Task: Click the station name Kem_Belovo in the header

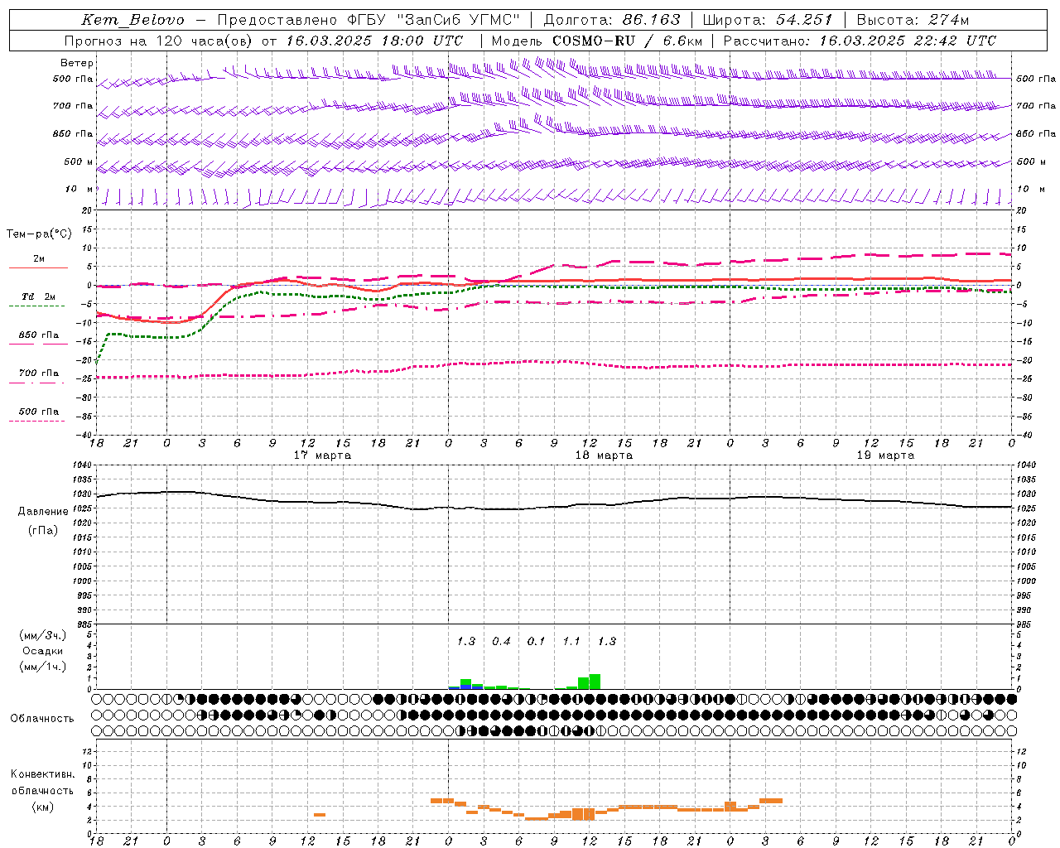Action: [x=133, y=20]
